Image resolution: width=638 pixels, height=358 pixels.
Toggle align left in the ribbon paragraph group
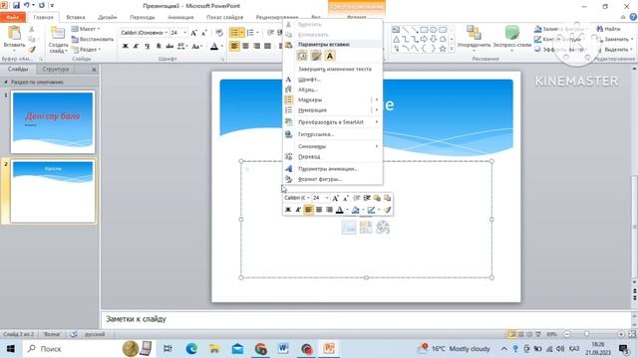[234, 46]
